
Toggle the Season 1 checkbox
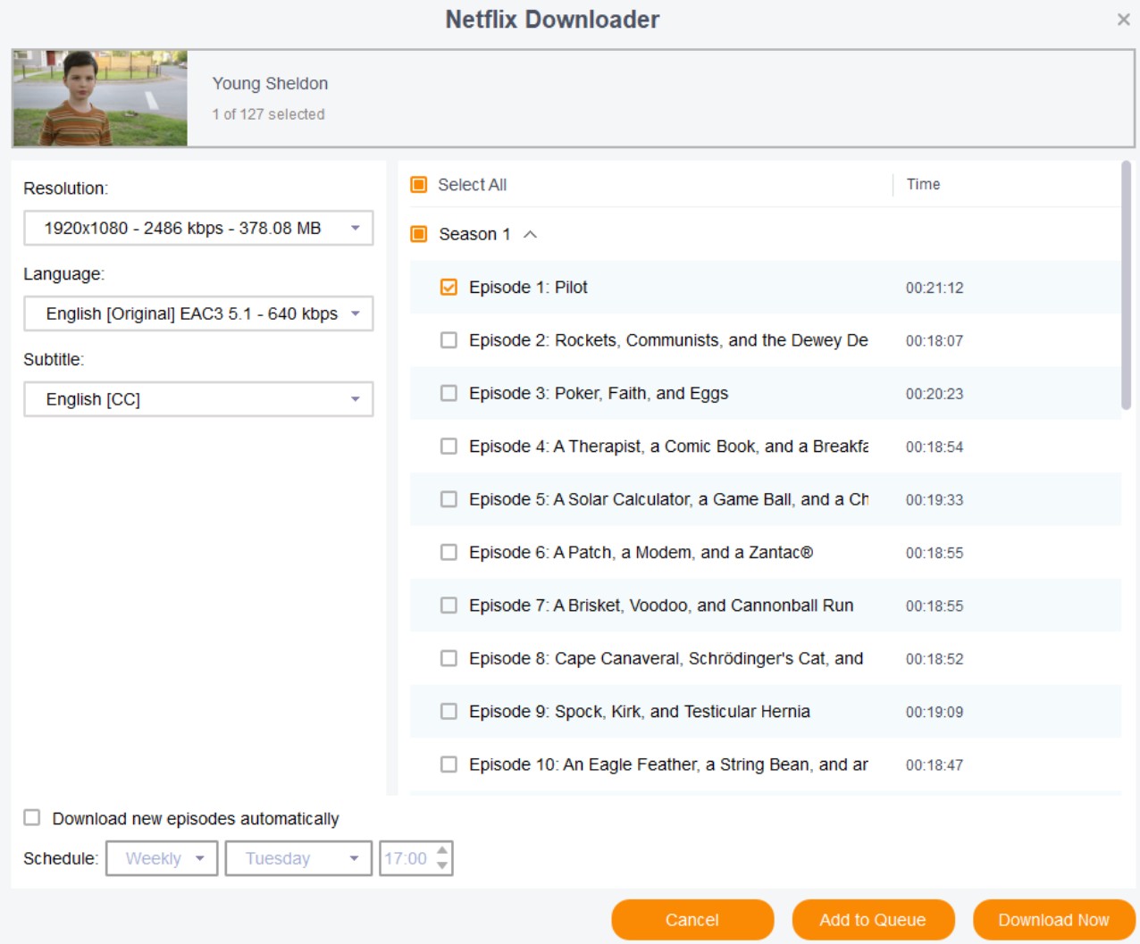click(x=419, y=234)
